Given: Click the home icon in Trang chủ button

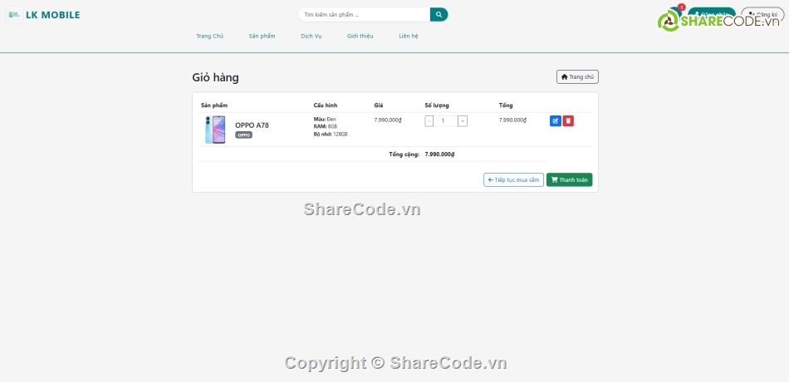Looking at the screenshot, I should [565, 77].
